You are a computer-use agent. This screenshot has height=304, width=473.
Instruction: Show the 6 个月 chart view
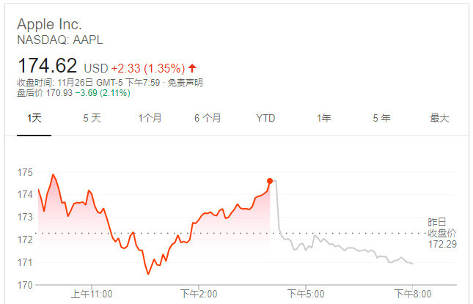tap(208, 118)
